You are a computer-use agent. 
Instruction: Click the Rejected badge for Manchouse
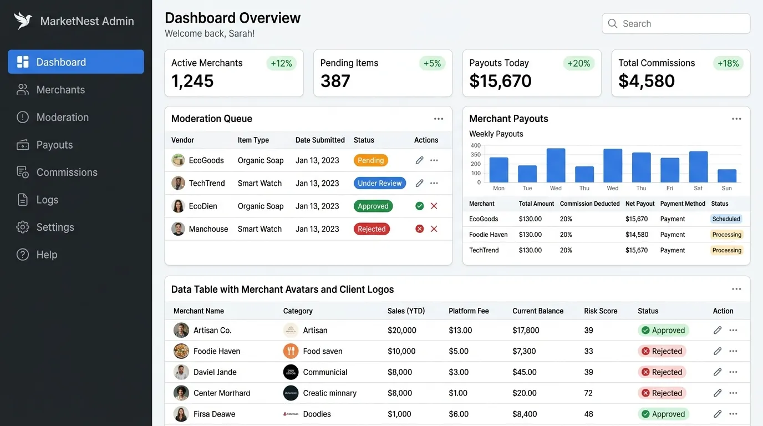coord(372,229)
